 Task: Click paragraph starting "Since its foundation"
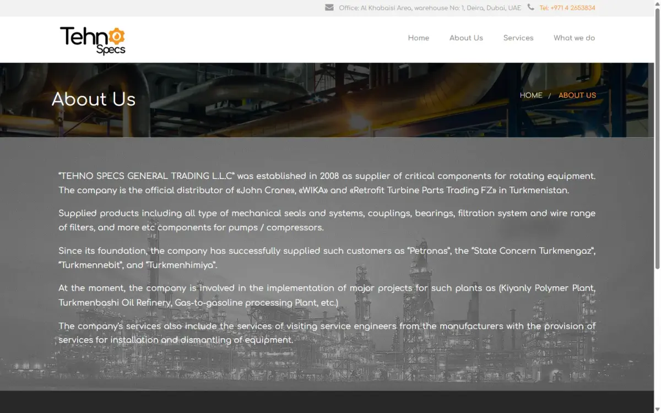click(327, 258)
